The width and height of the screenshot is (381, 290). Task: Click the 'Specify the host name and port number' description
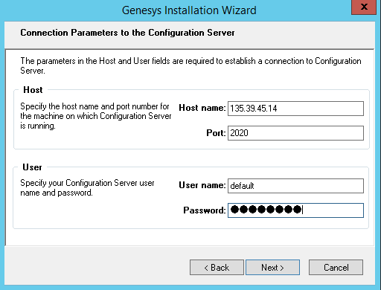pos(96,116)
